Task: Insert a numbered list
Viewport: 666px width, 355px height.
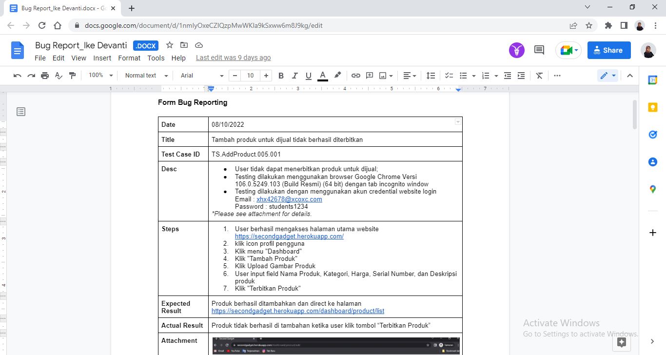Action: pos(485,76)
